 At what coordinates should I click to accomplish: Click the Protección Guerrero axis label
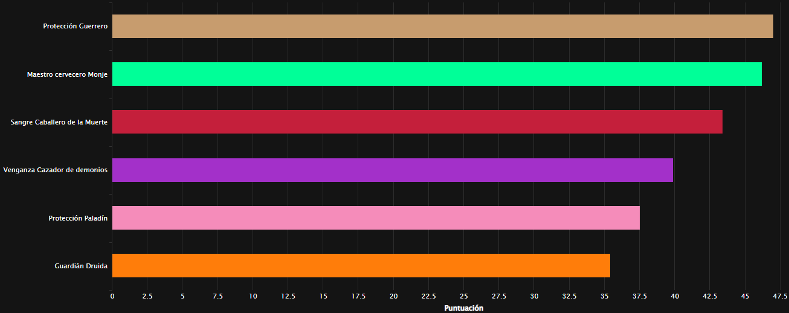click(75, 27)
